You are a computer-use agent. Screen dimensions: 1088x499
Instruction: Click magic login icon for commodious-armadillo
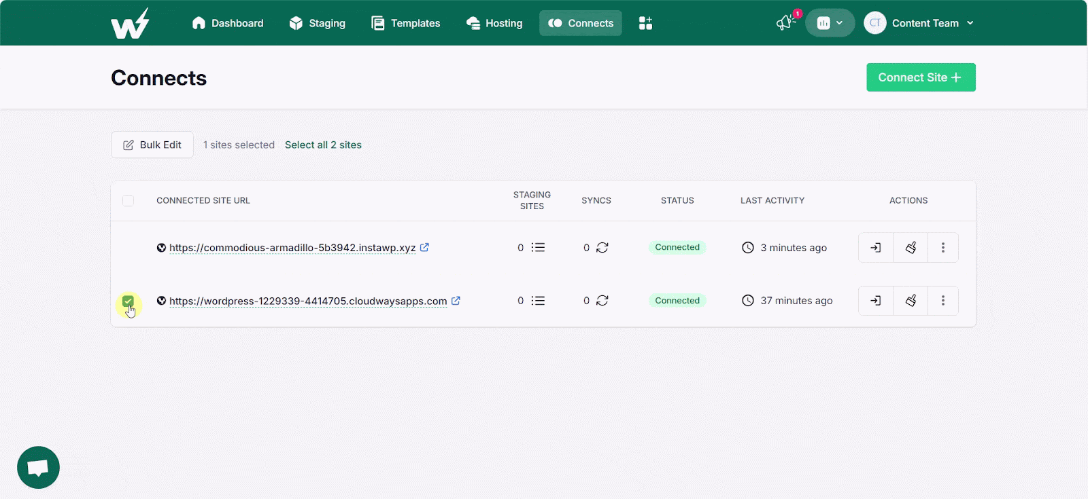[x=876, y=248]
